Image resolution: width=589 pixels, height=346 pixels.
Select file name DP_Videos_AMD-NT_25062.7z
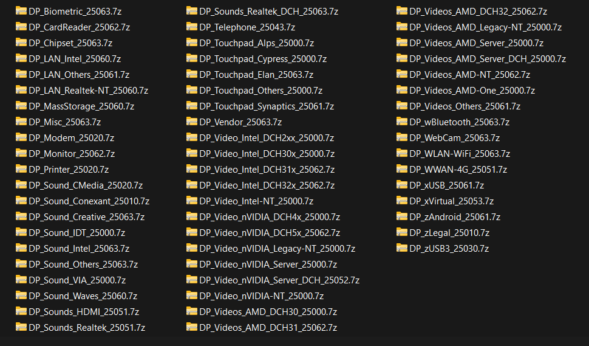click(470, 75)
